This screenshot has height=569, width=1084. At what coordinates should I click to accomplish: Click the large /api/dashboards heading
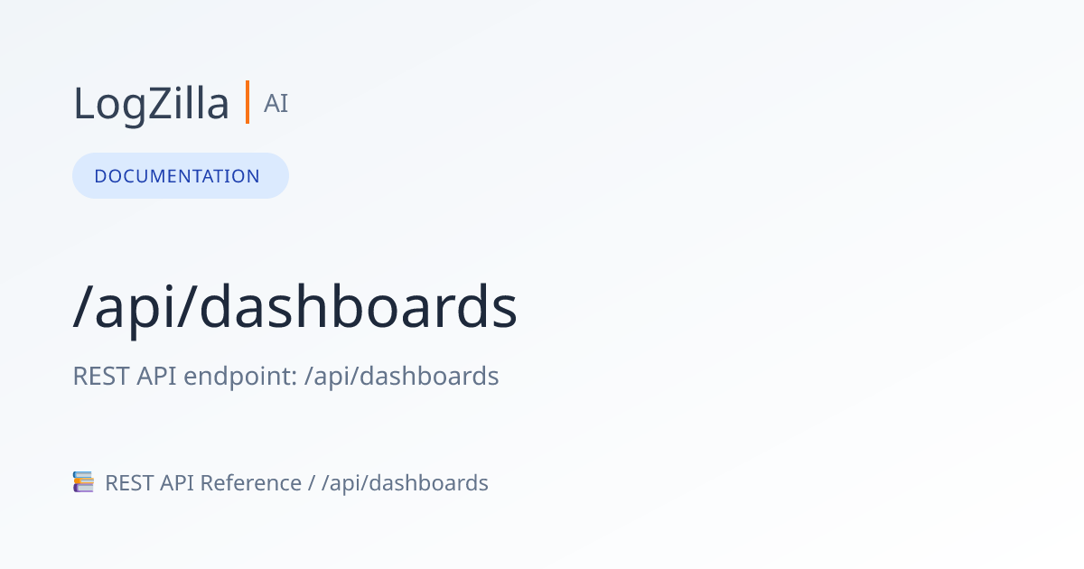tap(294, 306)
